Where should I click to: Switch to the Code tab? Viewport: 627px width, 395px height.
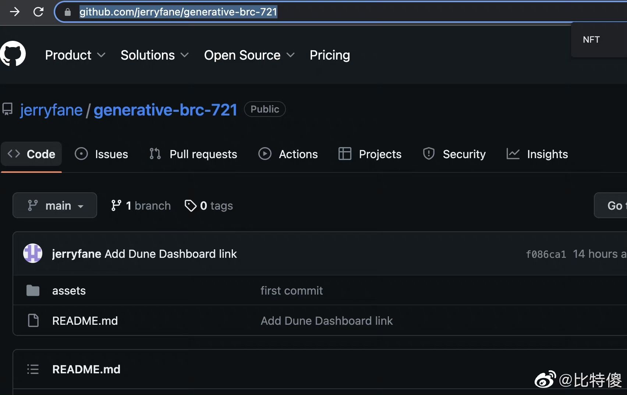pyautogui.click(x=31, y=154)
